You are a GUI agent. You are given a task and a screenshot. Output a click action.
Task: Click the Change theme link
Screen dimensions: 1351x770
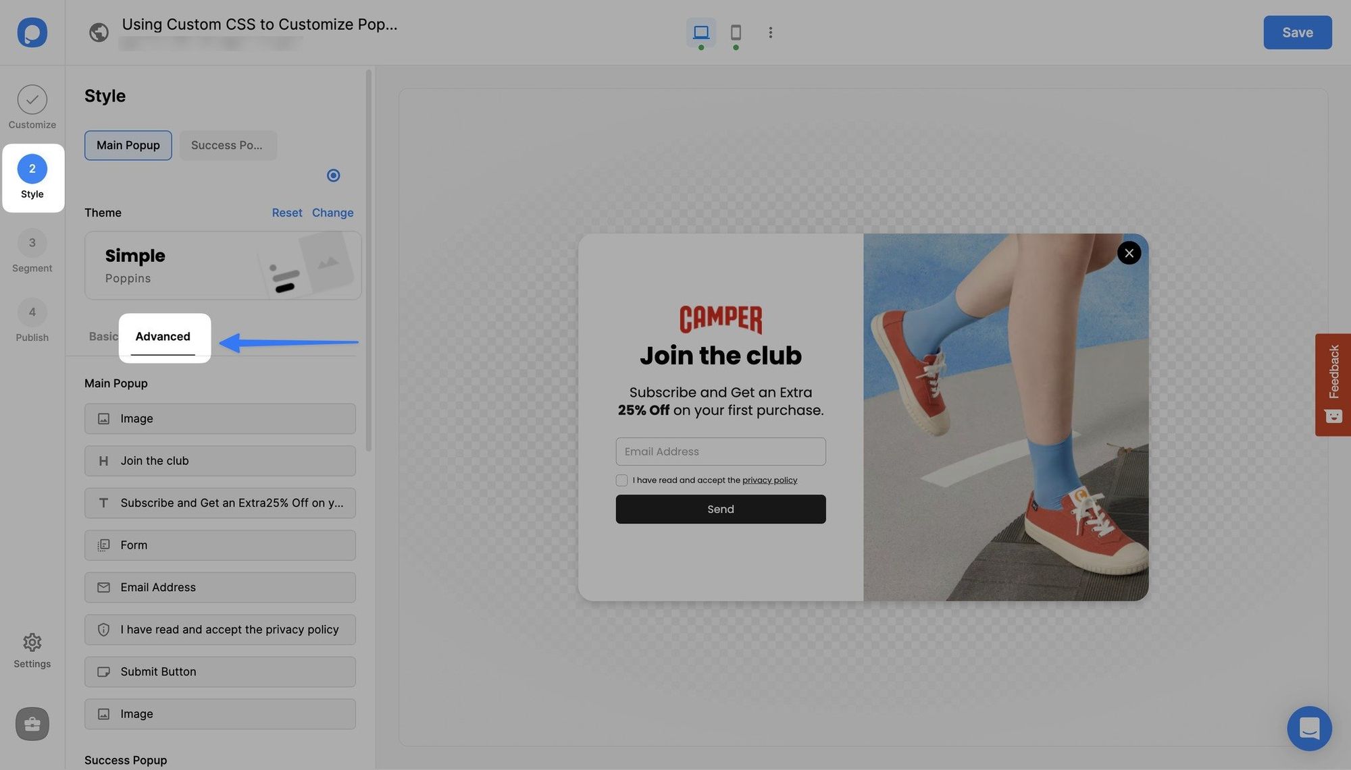332,213
